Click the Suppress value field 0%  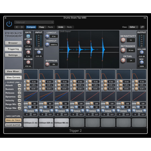click(54, 64)
